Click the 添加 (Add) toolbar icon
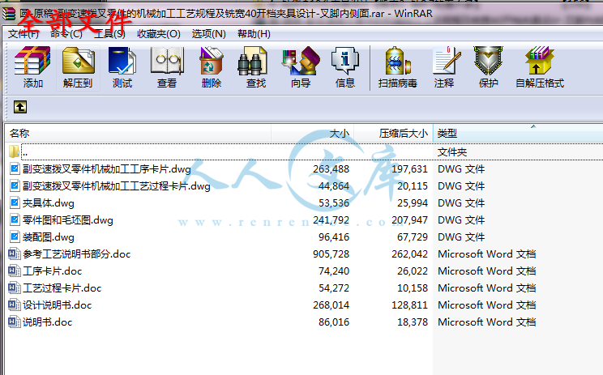603x375 pixels. click(x=32, y=67)
